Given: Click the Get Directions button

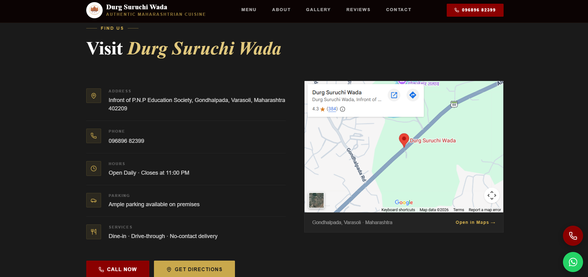Looking at the screenshot, I should (194, 269).
